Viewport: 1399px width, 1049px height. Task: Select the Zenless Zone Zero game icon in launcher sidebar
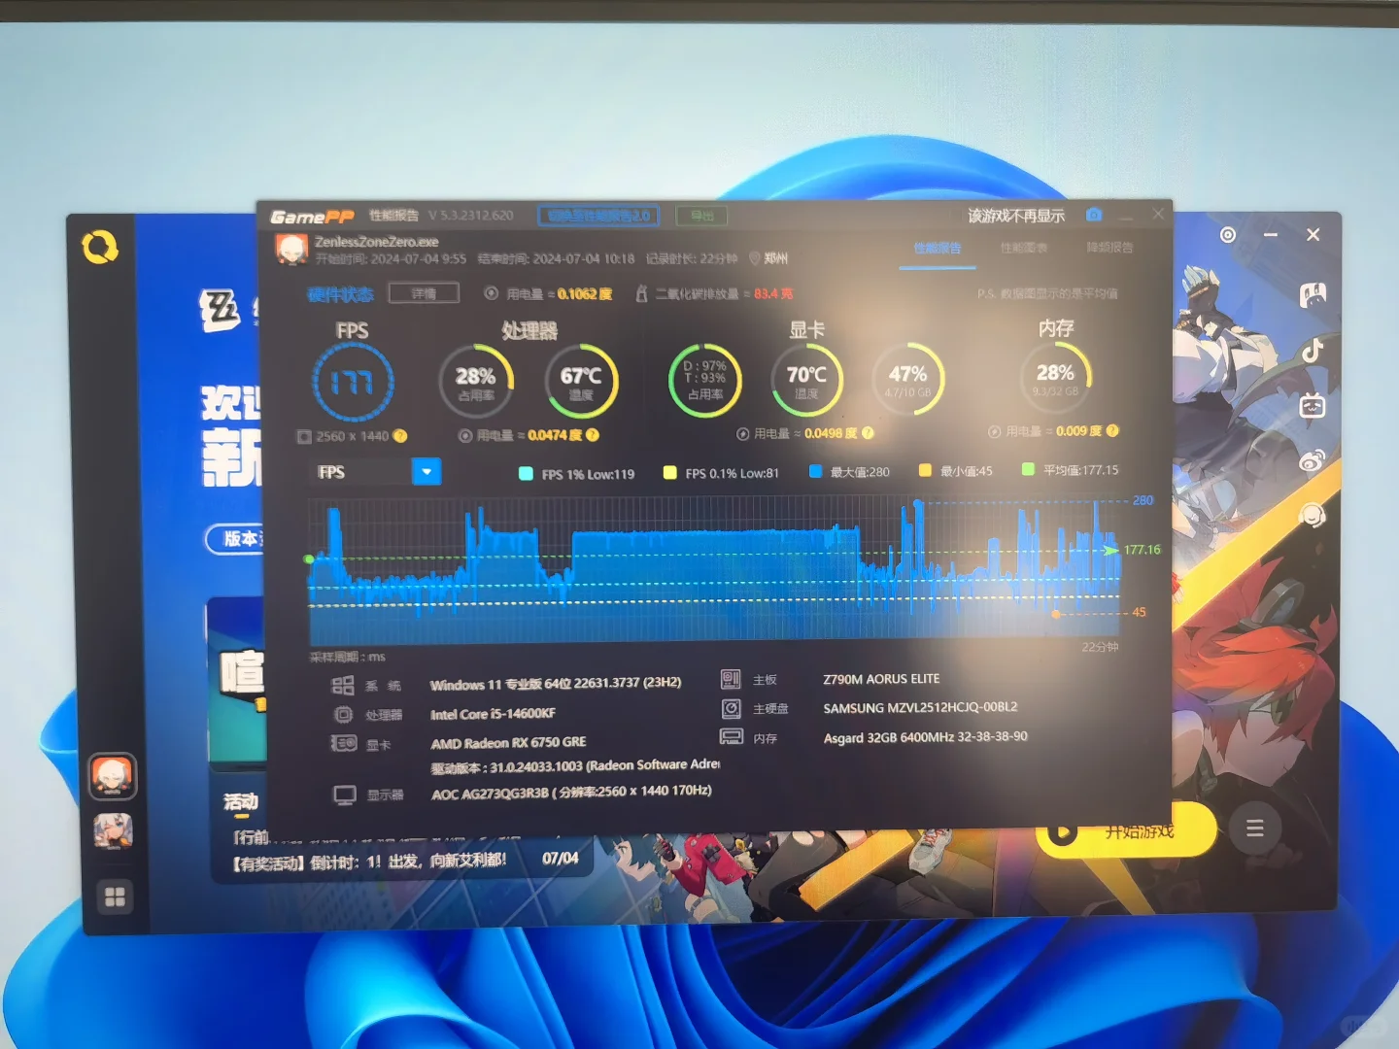click(113, 776)
